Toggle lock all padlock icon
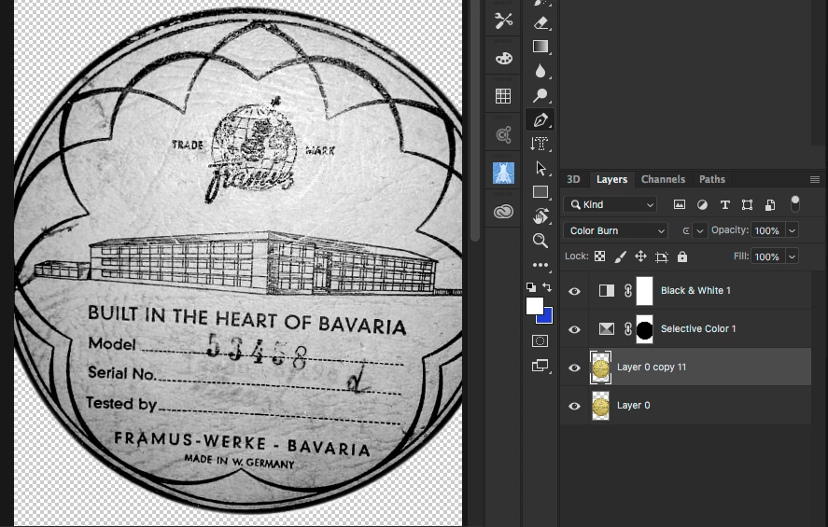828x527 pixels. pyautogui.click(x=682, y=257)
